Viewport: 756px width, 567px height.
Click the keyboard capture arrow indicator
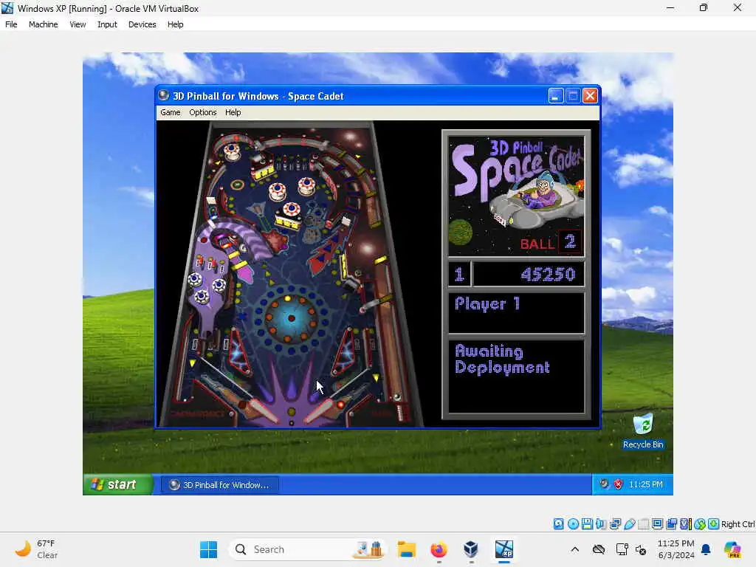[x=714, y=524]
